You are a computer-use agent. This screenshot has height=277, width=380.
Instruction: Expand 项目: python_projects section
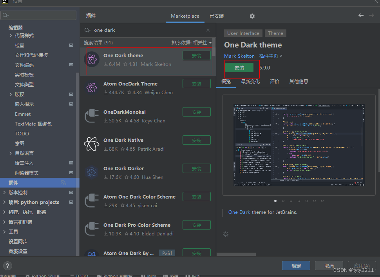click(x=4, y=202)
